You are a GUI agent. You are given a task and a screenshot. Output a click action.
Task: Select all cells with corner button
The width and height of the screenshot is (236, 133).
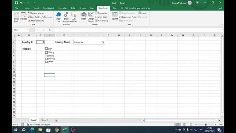(x=14, y=35)
